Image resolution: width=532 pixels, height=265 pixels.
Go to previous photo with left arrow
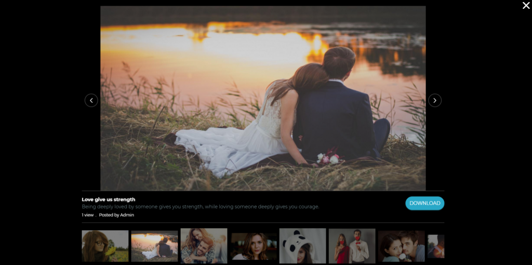pyautogui.click(x=91, y=100)
